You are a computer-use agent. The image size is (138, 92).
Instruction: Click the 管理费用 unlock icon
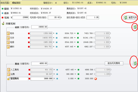tap(8, 79)
